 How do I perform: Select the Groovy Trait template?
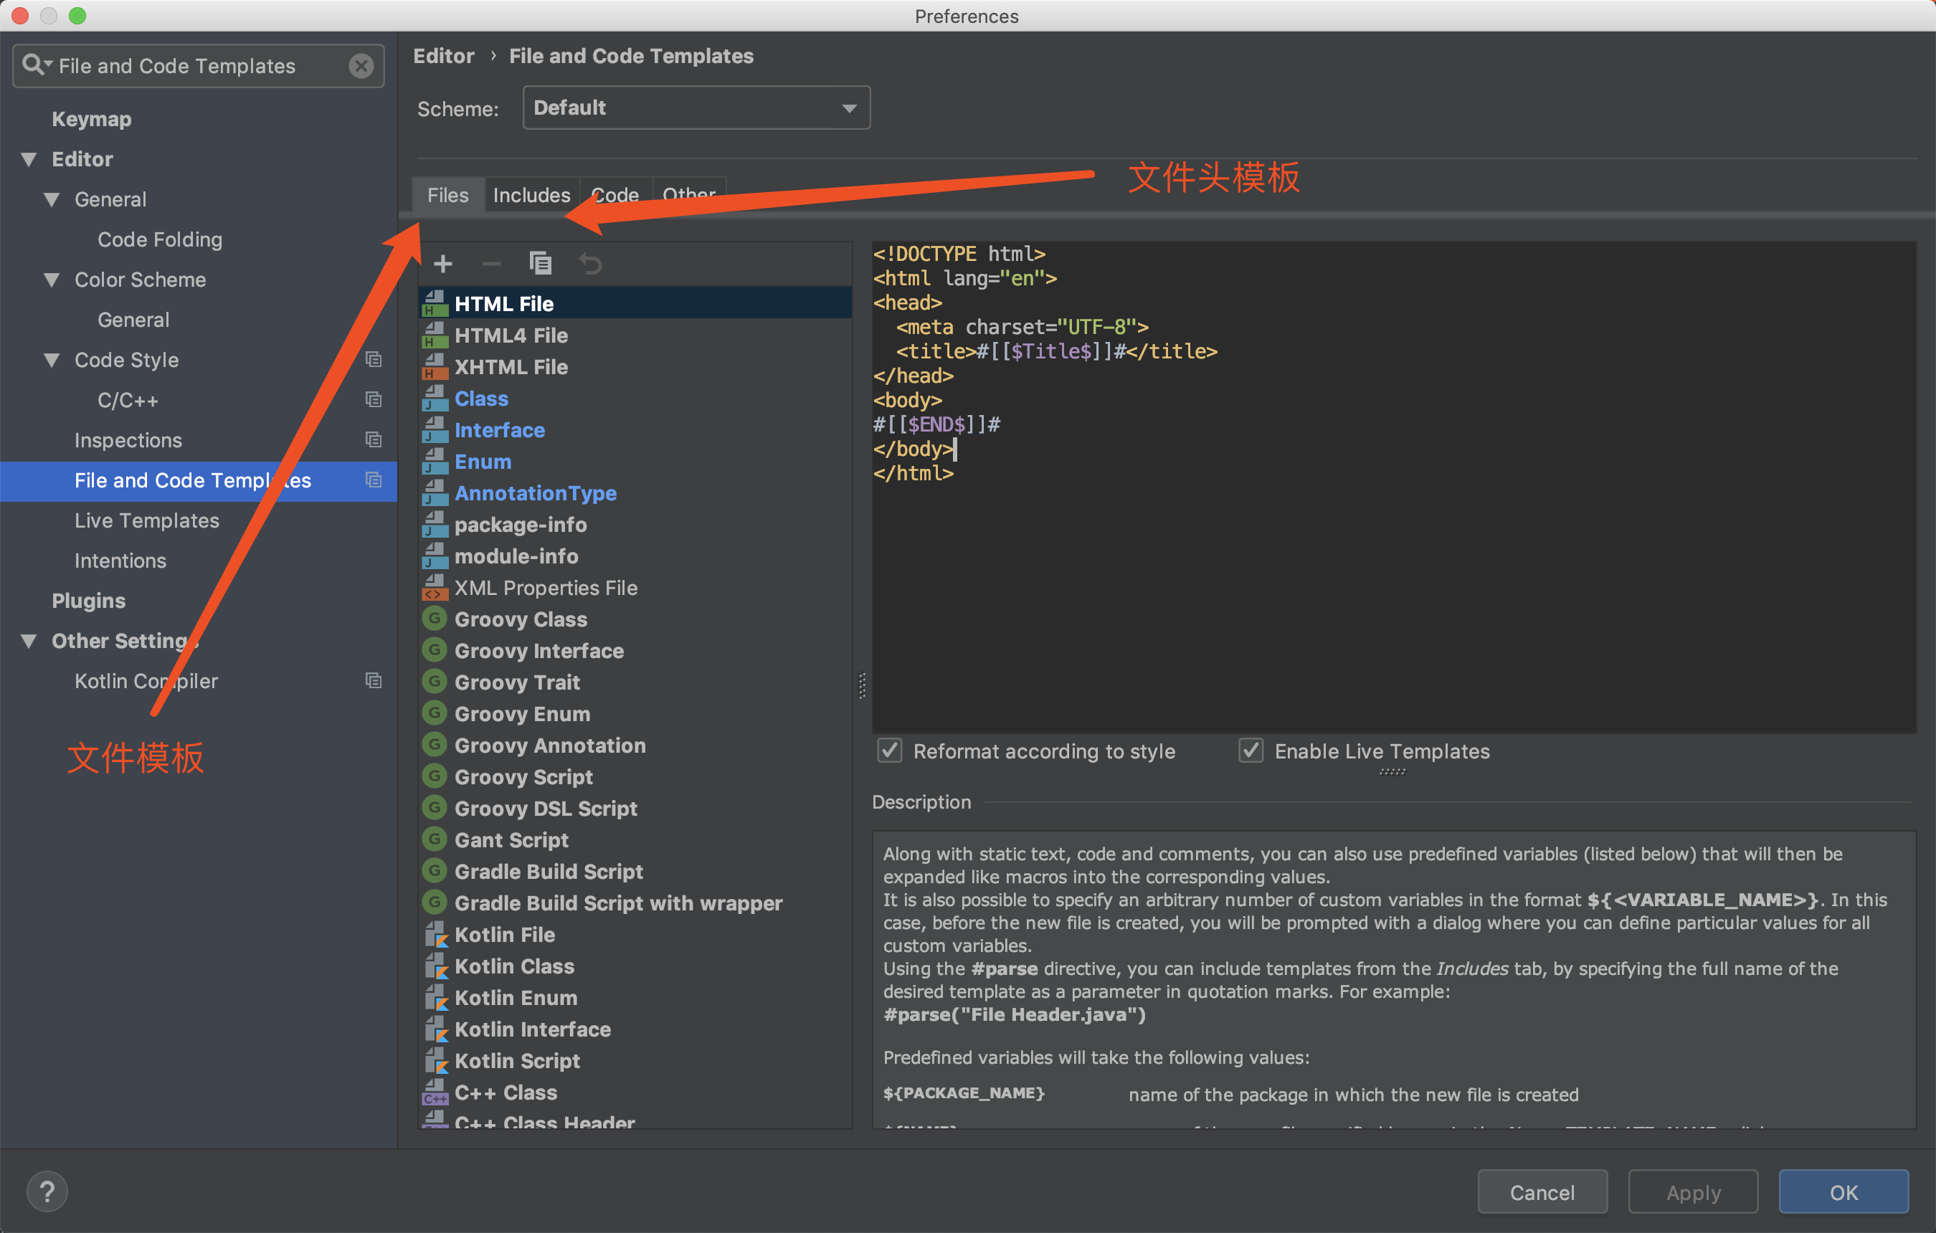click(517, 682)
